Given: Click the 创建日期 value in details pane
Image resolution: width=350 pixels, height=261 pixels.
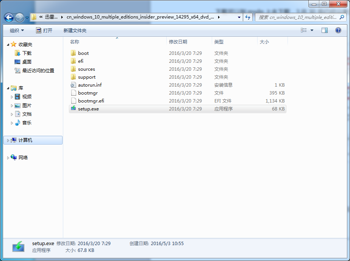Looking at the screenshot, I should 167,243.
